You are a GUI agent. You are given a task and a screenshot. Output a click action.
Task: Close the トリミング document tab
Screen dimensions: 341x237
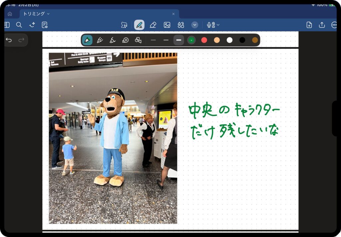coord(173,14)
